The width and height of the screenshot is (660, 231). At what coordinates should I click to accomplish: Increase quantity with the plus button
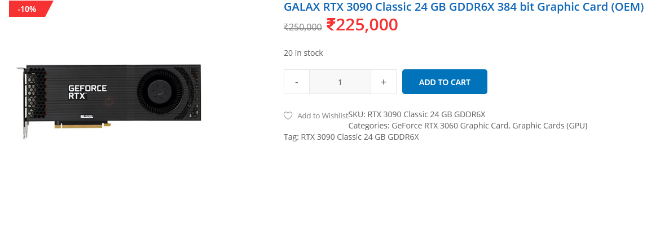[x=384, y=82]
